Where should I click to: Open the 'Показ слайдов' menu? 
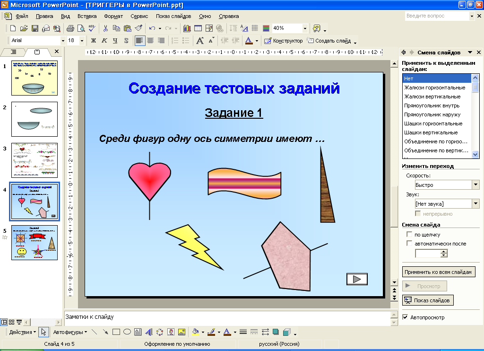(173, 16)
